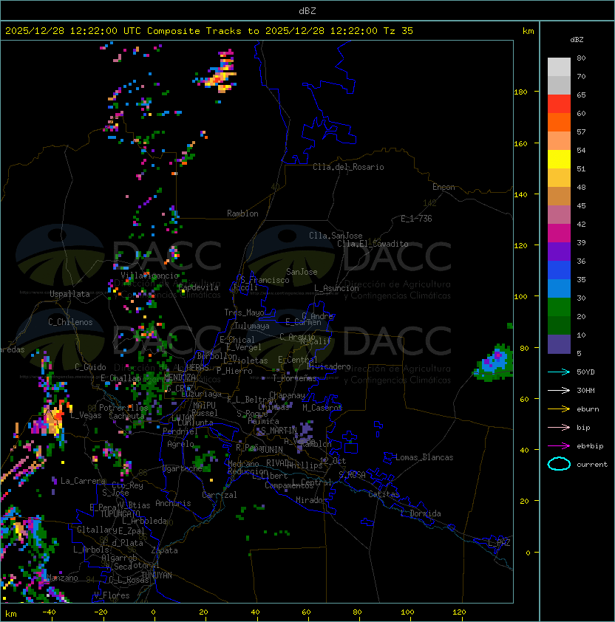Select the 'Clla.del_Rosario' map label

(348, 167)
